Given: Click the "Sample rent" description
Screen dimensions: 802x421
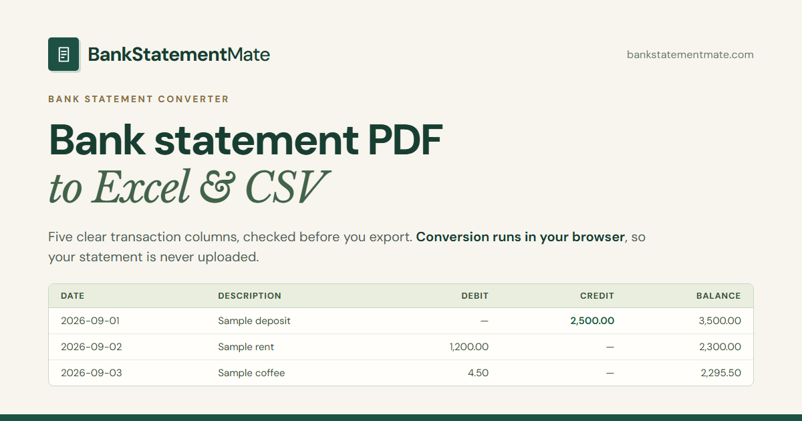Looking at the screenshot, I should point(246,347).
